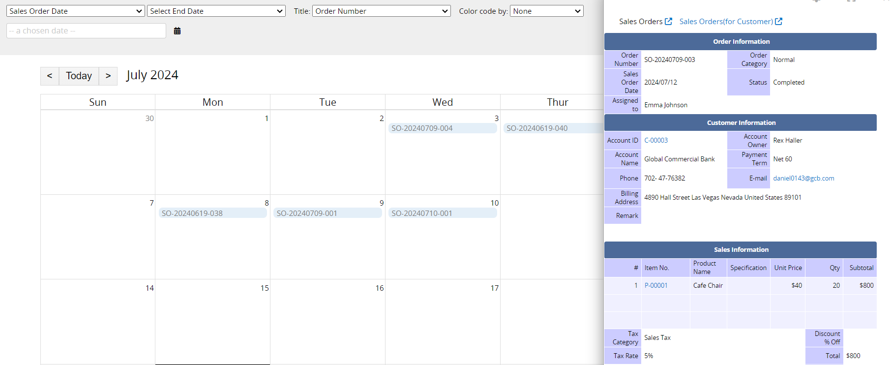Screen dimensions: 891x365
Task: Open calendar event SO-20240619-040
Action: (554, 128)
